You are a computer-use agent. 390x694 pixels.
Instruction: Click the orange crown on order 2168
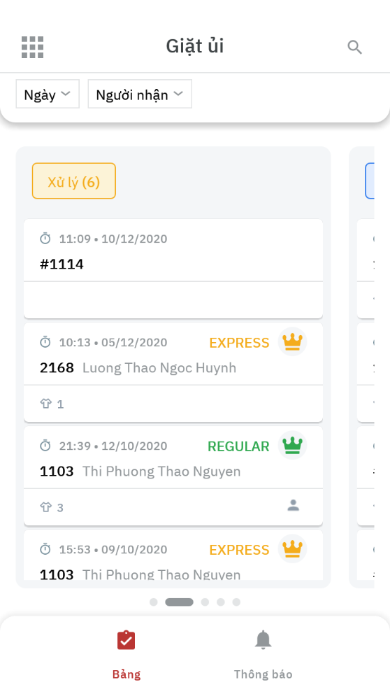[292, 341]
